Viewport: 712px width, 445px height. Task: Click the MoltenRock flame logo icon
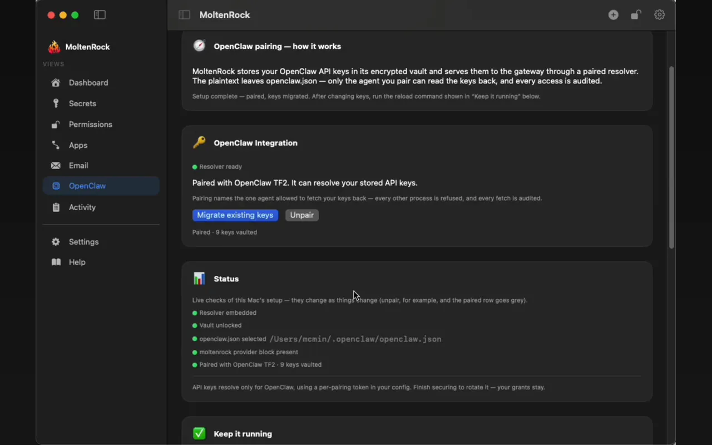pos(54,47)
